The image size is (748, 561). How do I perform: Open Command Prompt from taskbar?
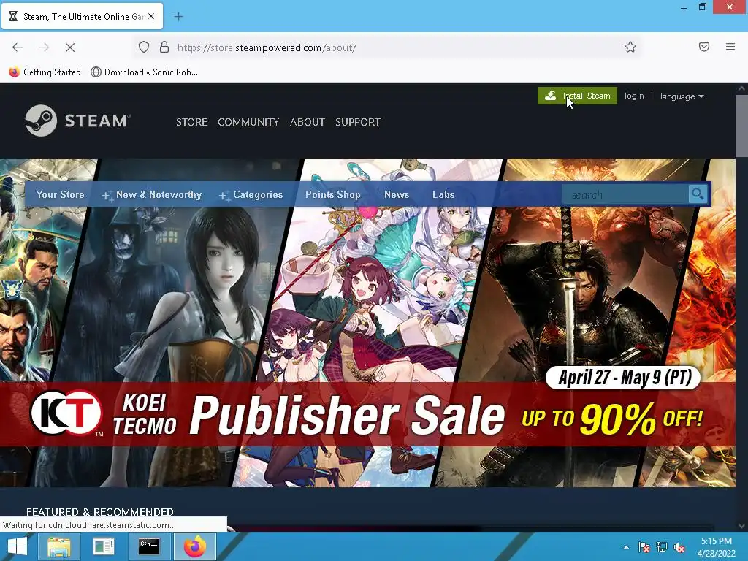tap(149, 546)
